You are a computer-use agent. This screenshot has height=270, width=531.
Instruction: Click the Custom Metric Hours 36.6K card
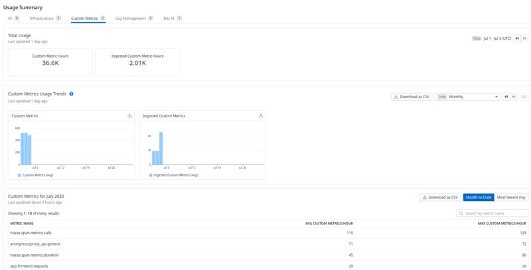[x=50, y=62]
